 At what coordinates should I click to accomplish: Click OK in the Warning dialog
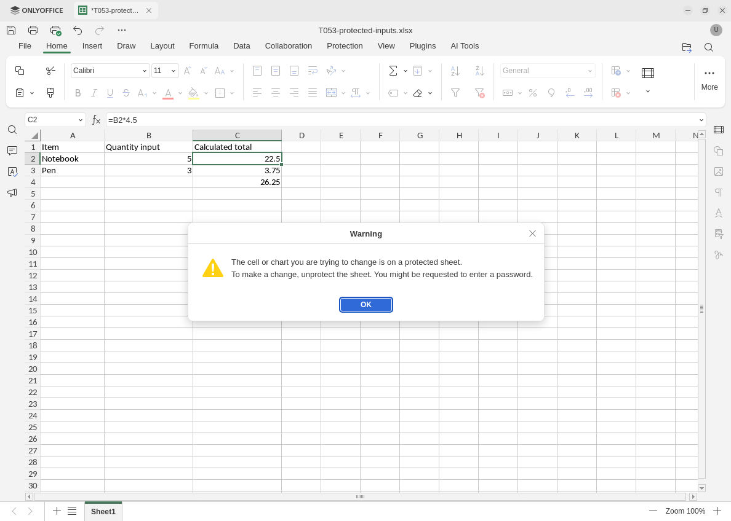click(366, 305)
